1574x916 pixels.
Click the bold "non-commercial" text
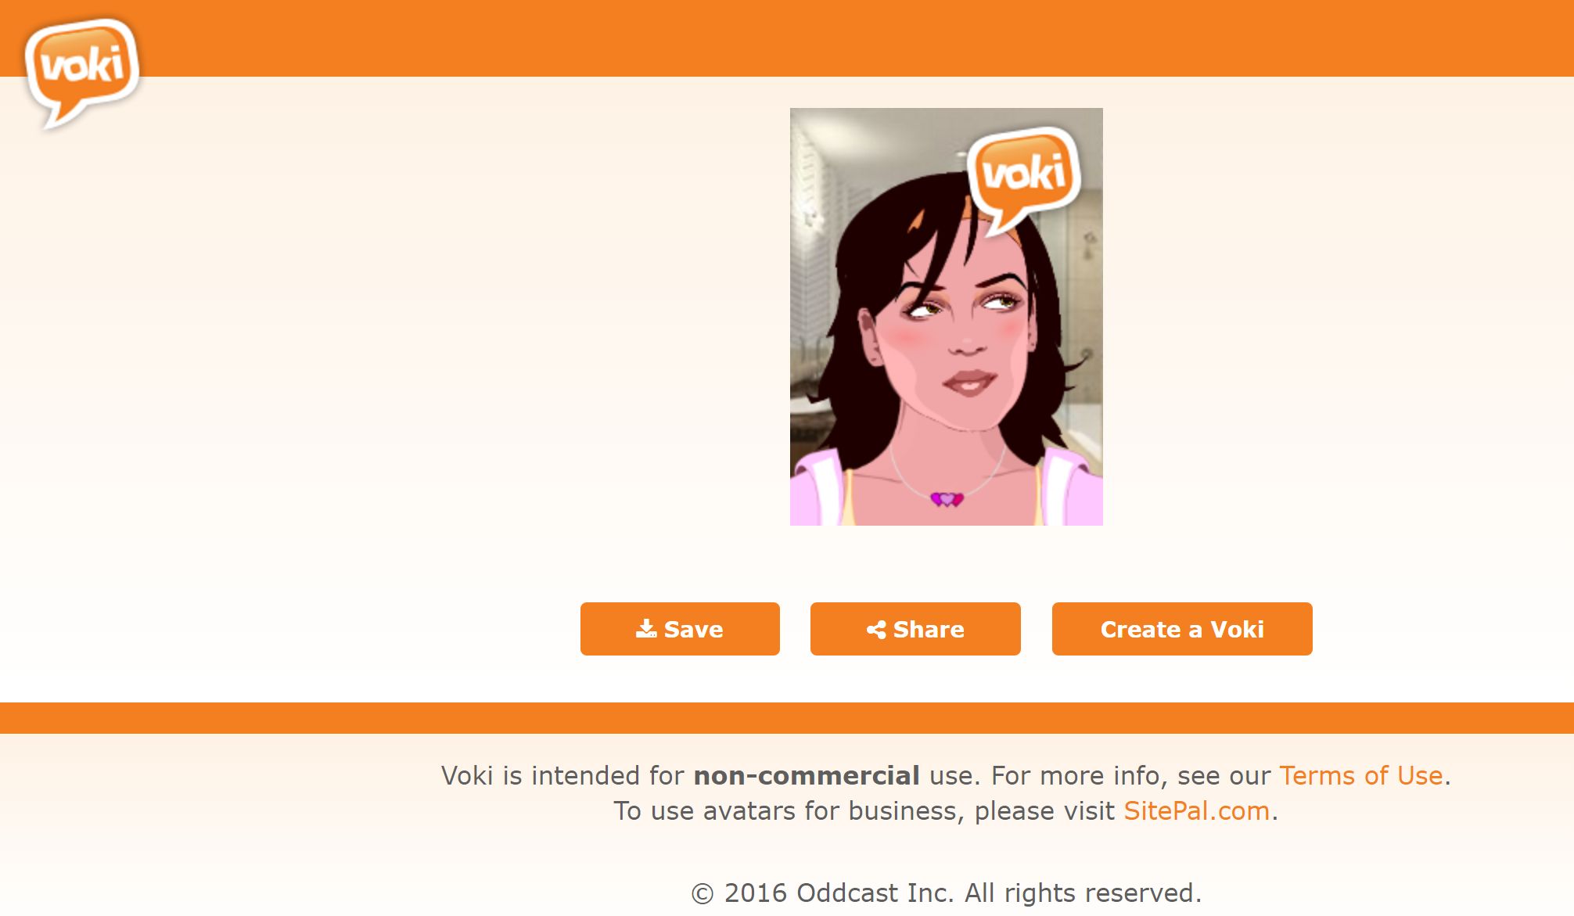(x=807, y=775)
